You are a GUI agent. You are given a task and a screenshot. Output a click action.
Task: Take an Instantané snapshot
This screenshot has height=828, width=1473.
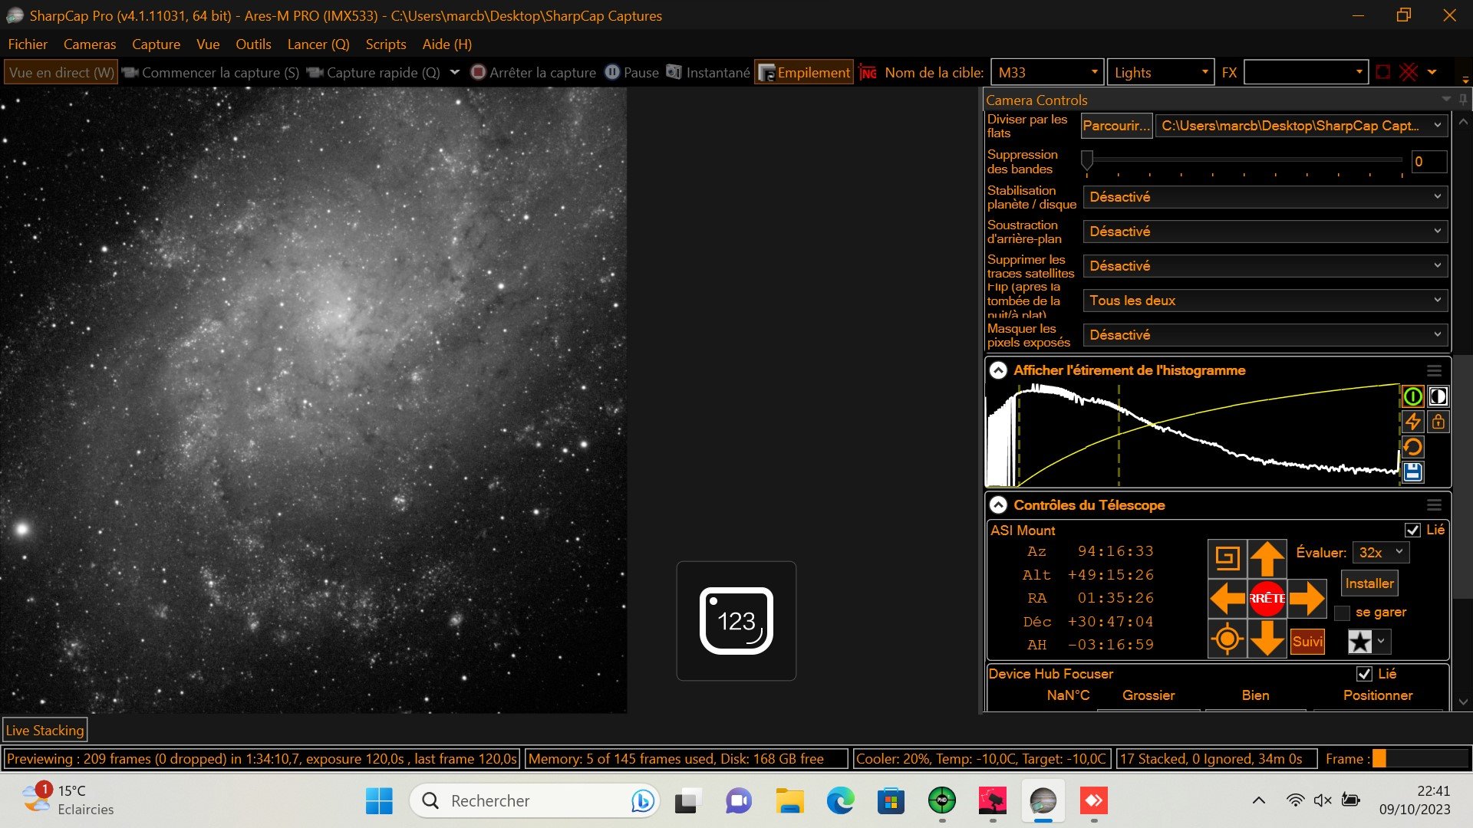coord(707,72)
